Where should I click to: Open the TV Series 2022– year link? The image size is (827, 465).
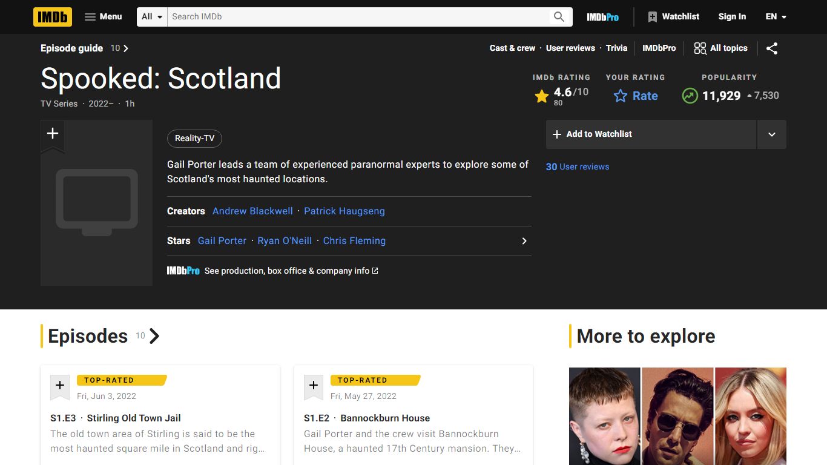coord(101,104)
